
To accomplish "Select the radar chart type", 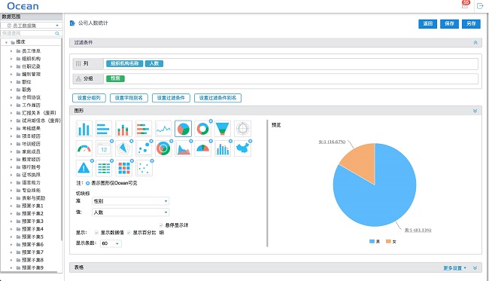I will pyautogui.click(x=123, y=148).
